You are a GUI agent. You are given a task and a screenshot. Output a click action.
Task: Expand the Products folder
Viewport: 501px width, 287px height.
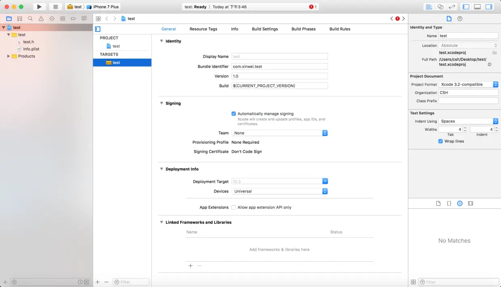pyautogui.click(x=8, y=56)
